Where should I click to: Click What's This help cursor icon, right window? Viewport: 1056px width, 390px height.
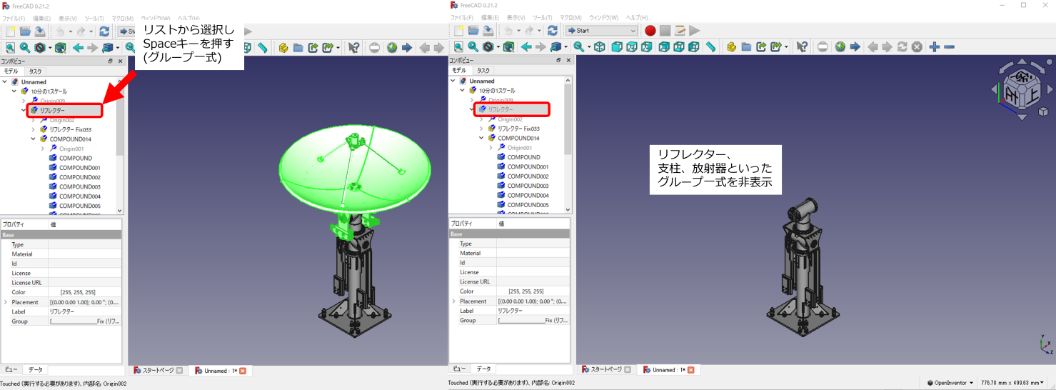[x=802, y=47]
